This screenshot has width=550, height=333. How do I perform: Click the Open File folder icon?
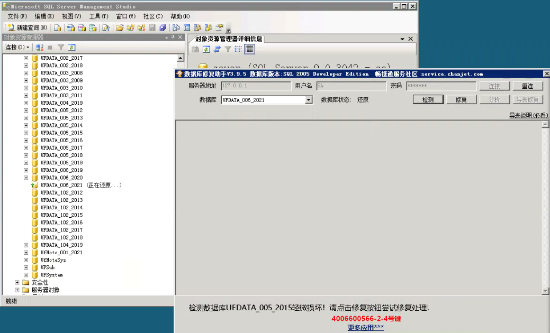point(120,27)
